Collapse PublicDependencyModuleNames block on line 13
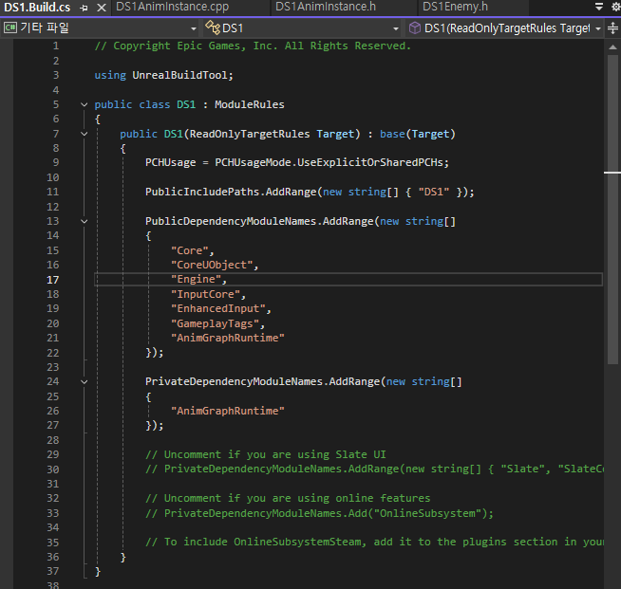Screen dimensions: 621x589 [84, 222]
